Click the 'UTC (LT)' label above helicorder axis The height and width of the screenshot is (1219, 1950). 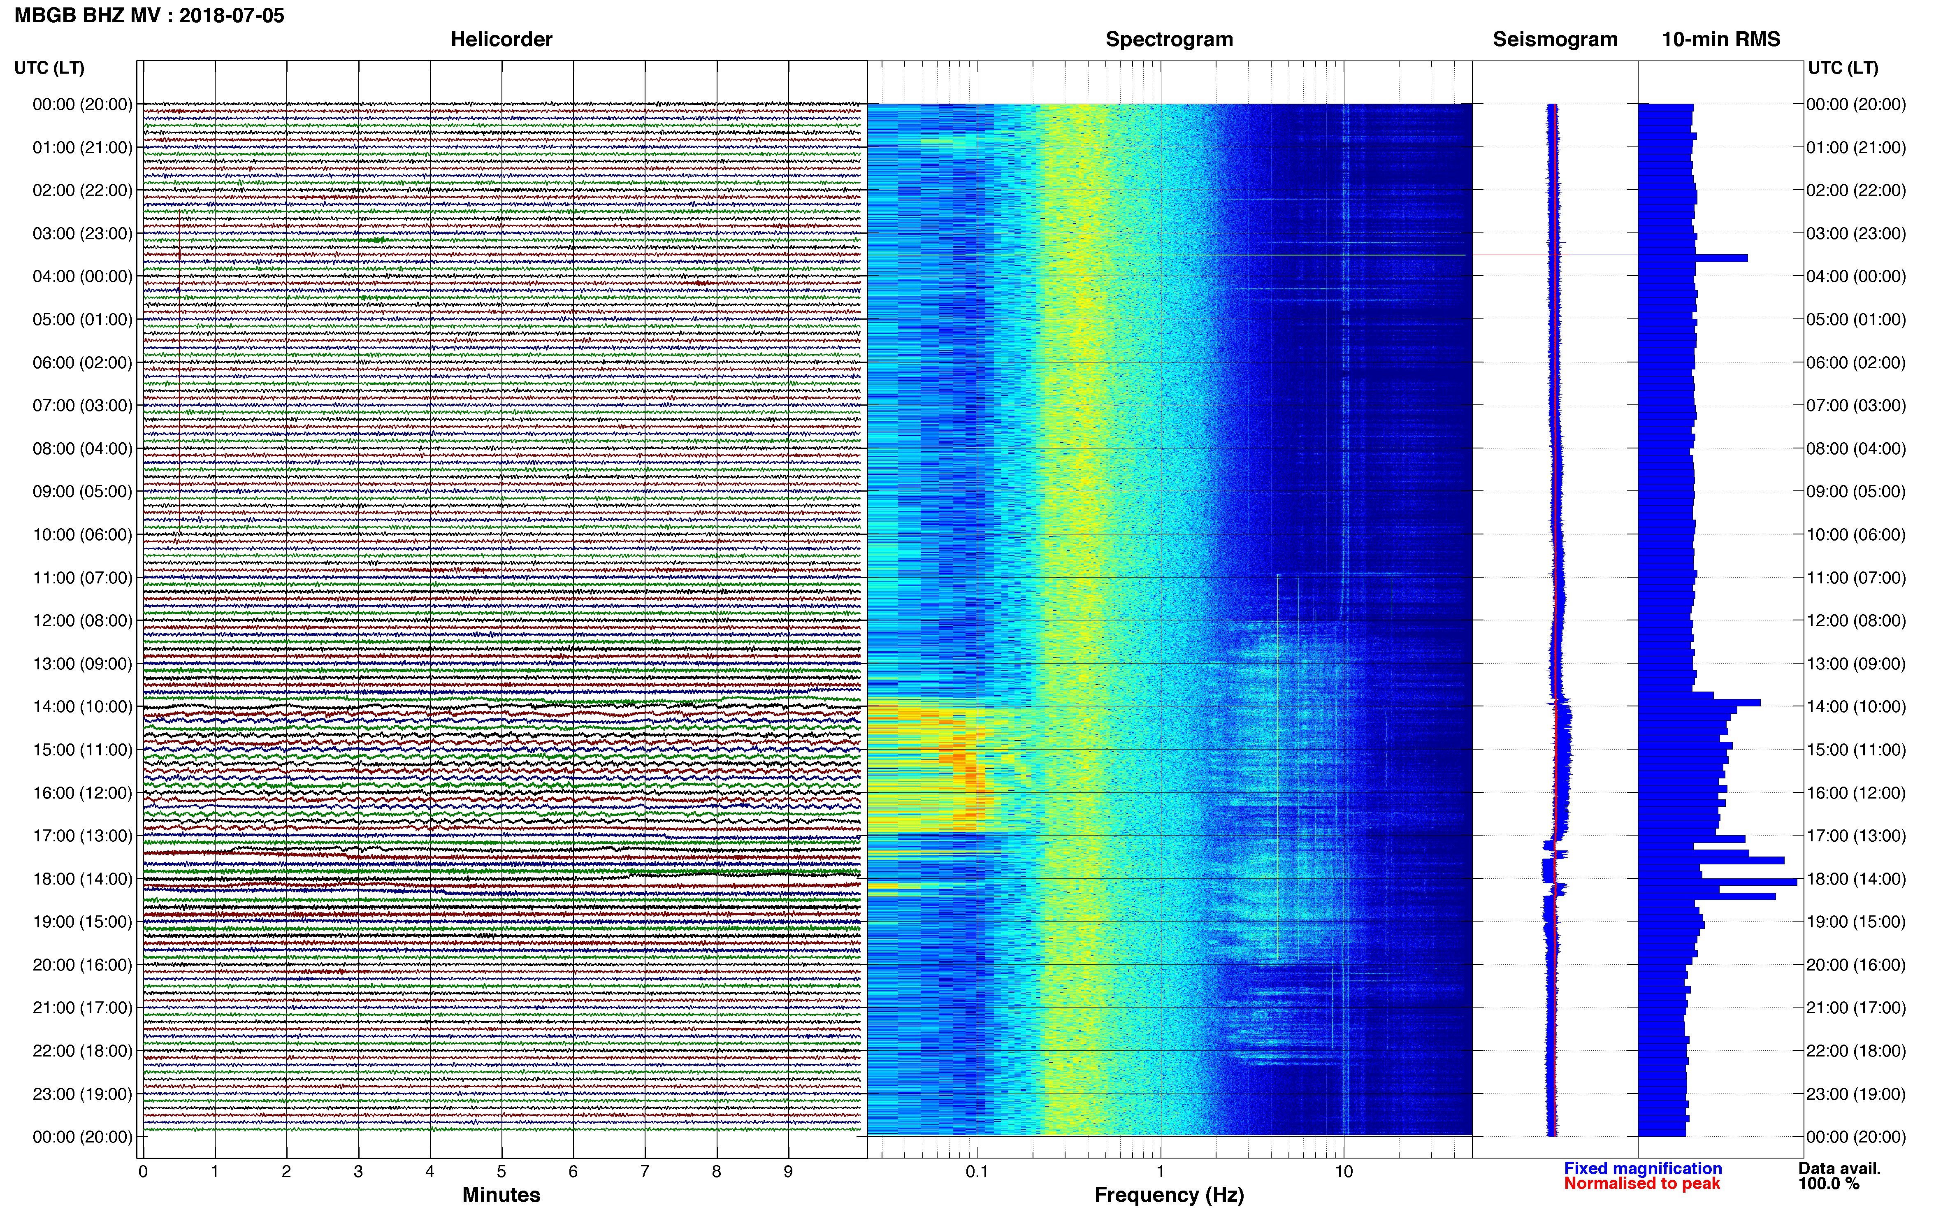click(49, 68)
